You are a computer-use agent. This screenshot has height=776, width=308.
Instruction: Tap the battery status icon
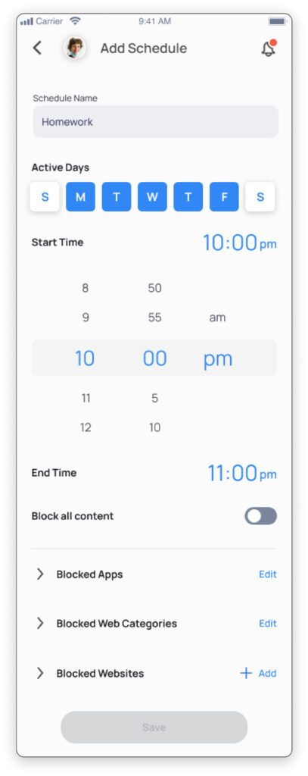click(x=277, y=21)
